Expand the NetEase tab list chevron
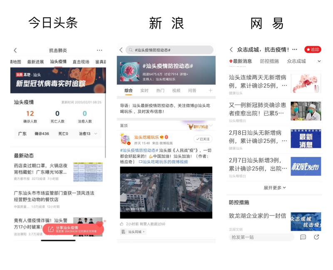 [319, 61]
